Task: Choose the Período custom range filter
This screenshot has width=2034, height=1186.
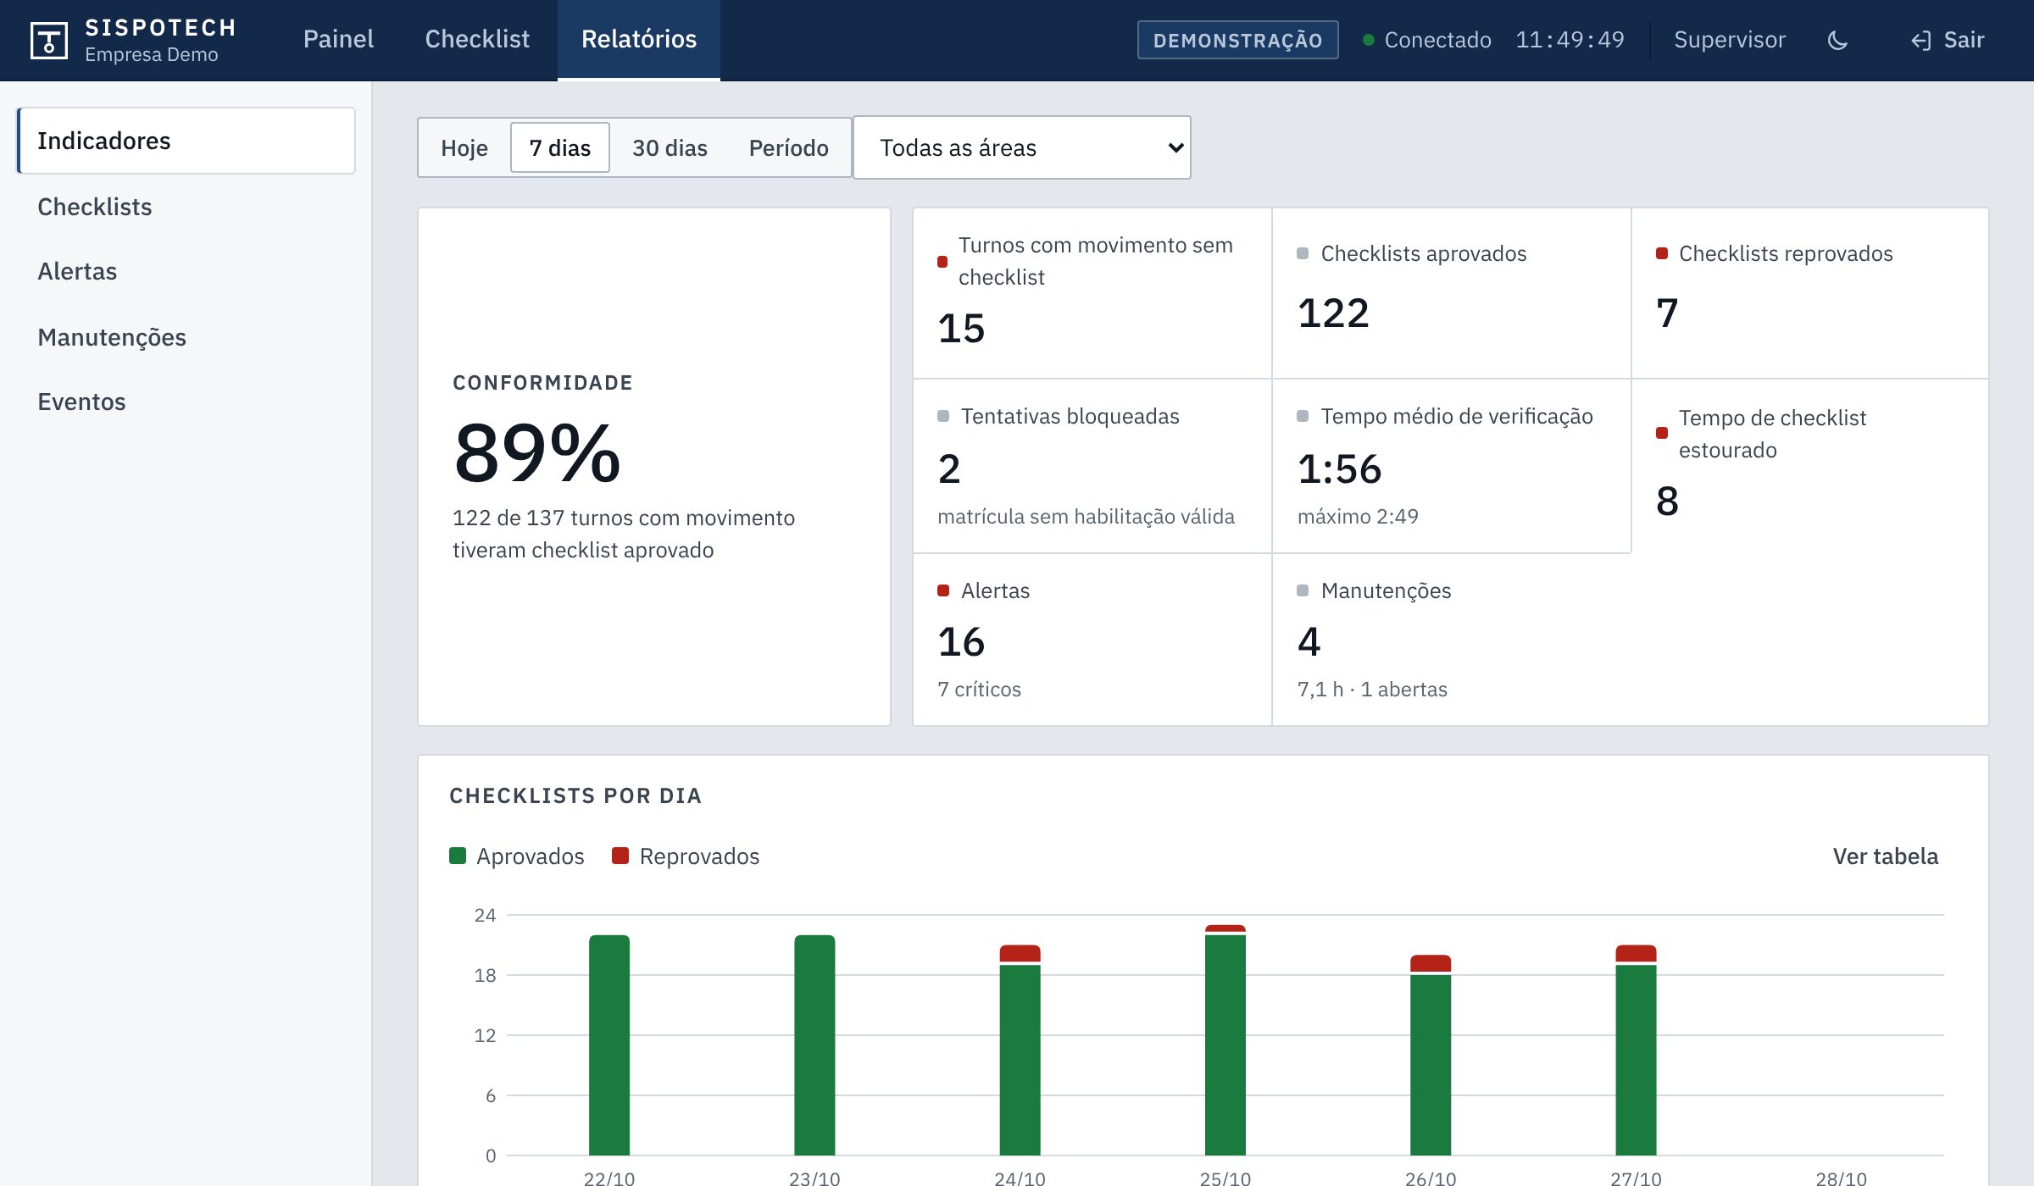Action: click(789, 147)
